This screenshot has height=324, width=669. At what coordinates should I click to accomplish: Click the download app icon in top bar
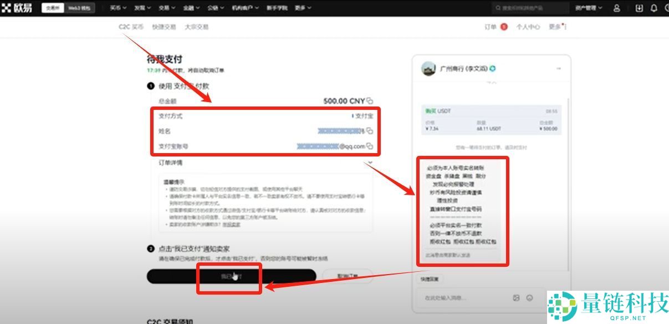coord(640,8)
